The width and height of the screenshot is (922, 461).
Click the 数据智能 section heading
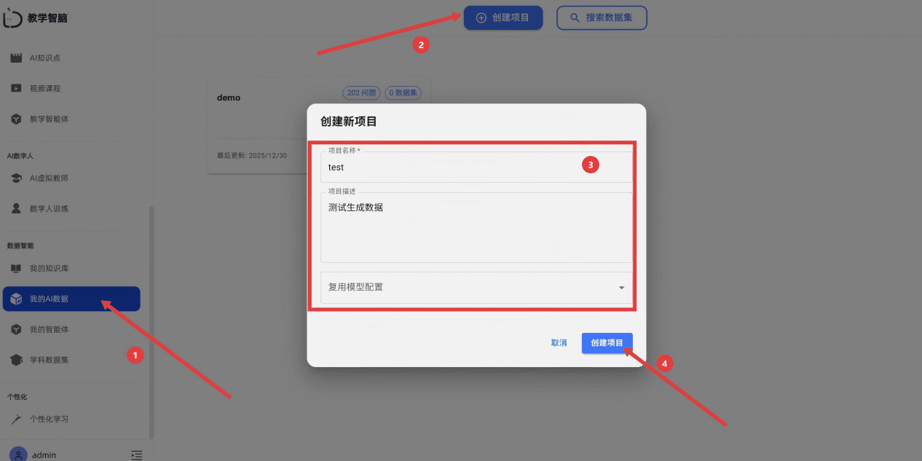click(x=20, y=246)
